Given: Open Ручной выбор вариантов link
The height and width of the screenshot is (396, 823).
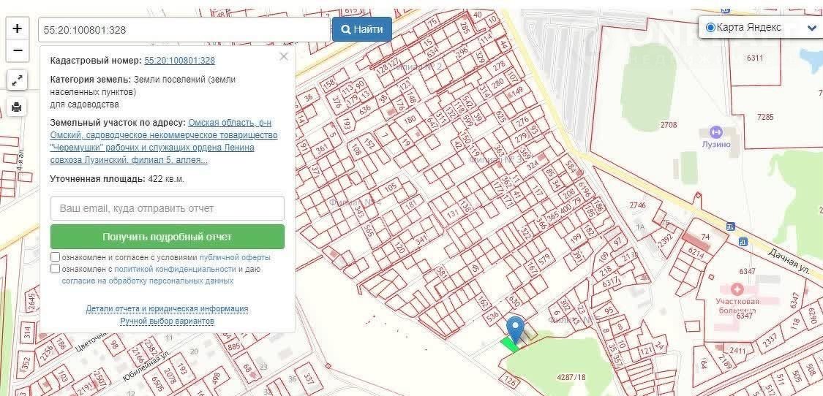Looking at the screenshot, I should [x=167, y=321].
